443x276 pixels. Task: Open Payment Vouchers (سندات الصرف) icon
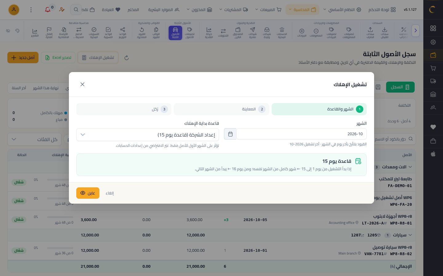370,33
